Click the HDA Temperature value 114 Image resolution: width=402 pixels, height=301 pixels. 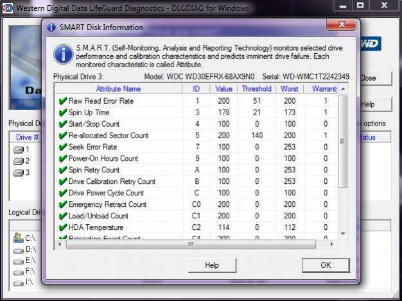[223, 227]
